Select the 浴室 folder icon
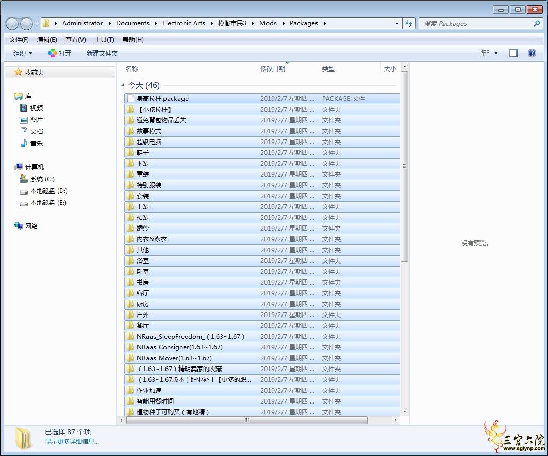The image size is (548, 456). (130, 261)
